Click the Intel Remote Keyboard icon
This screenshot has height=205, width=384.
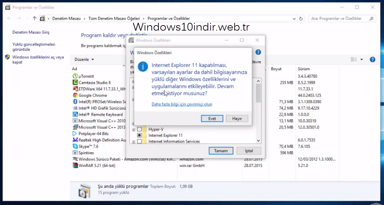[x=75, y=114]
